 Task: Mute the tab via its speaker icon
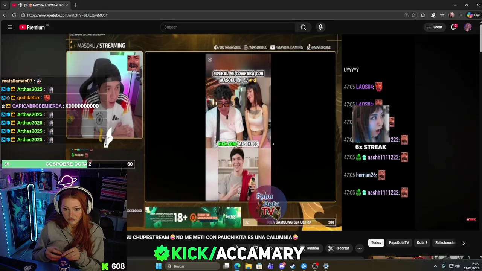(20, 5)
